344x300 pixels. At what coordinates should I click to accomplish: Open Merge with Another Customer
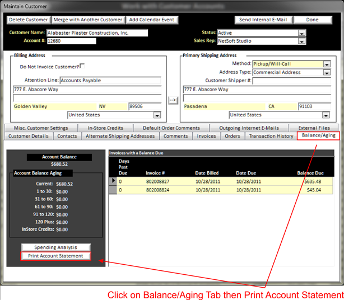tap(88, 20)
